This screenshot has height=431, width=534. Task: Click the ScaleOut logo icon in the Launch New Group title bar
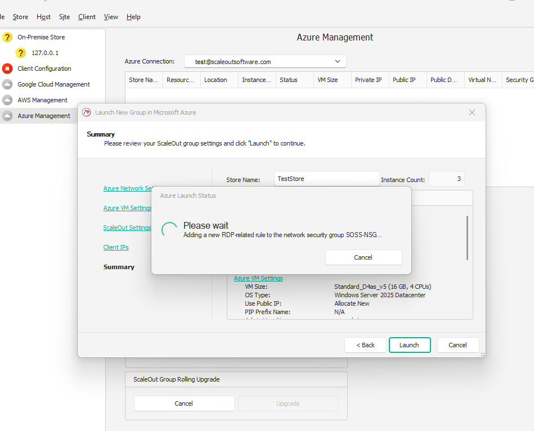(x=87, y=112)
